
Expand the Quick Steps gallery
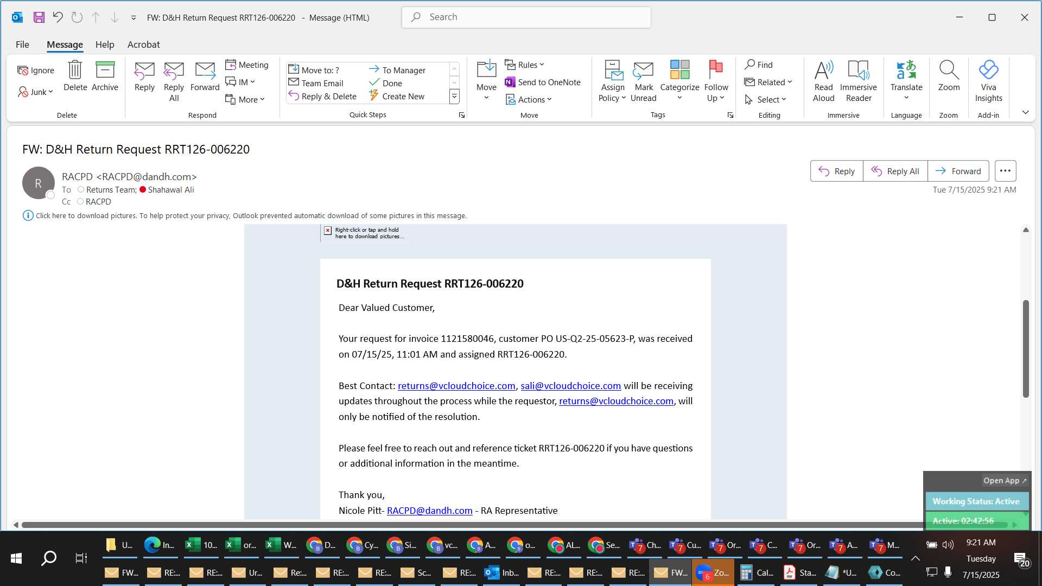tap(454, 97)
